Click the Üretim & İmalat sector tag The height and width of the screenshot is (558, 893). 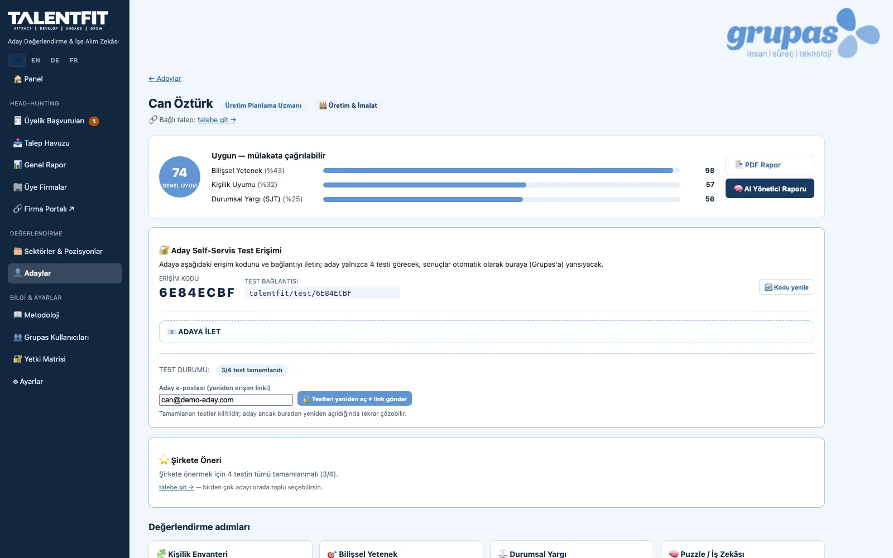point(348,105)
